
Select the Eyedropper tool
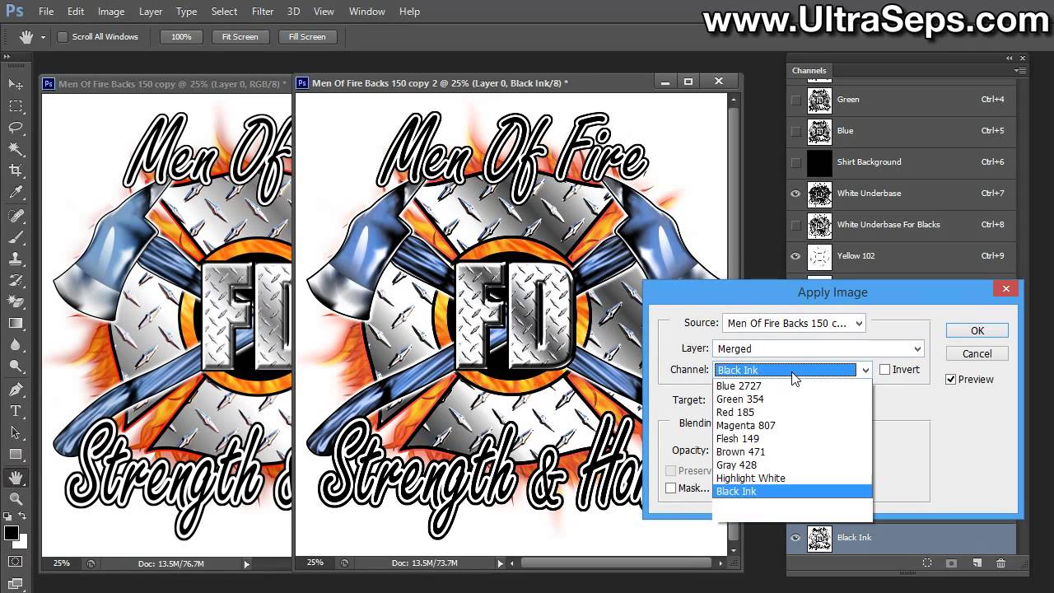point(15,193)
